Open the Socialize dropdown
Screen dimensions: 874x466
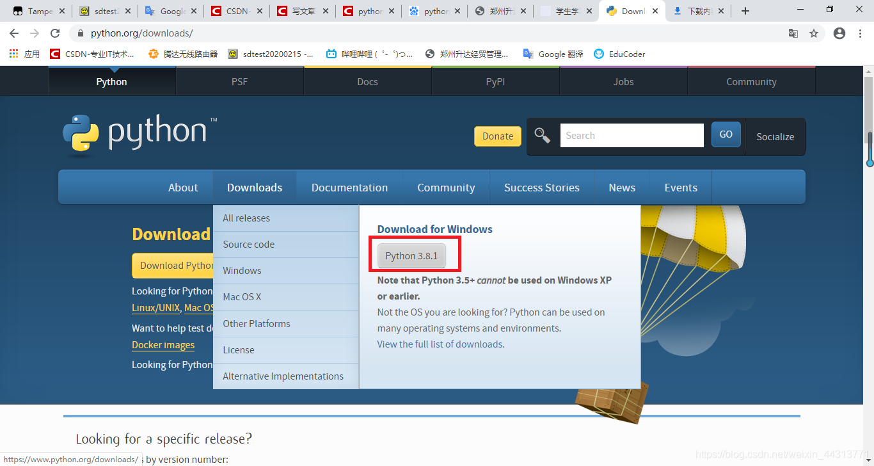click(x=775, y=136)
